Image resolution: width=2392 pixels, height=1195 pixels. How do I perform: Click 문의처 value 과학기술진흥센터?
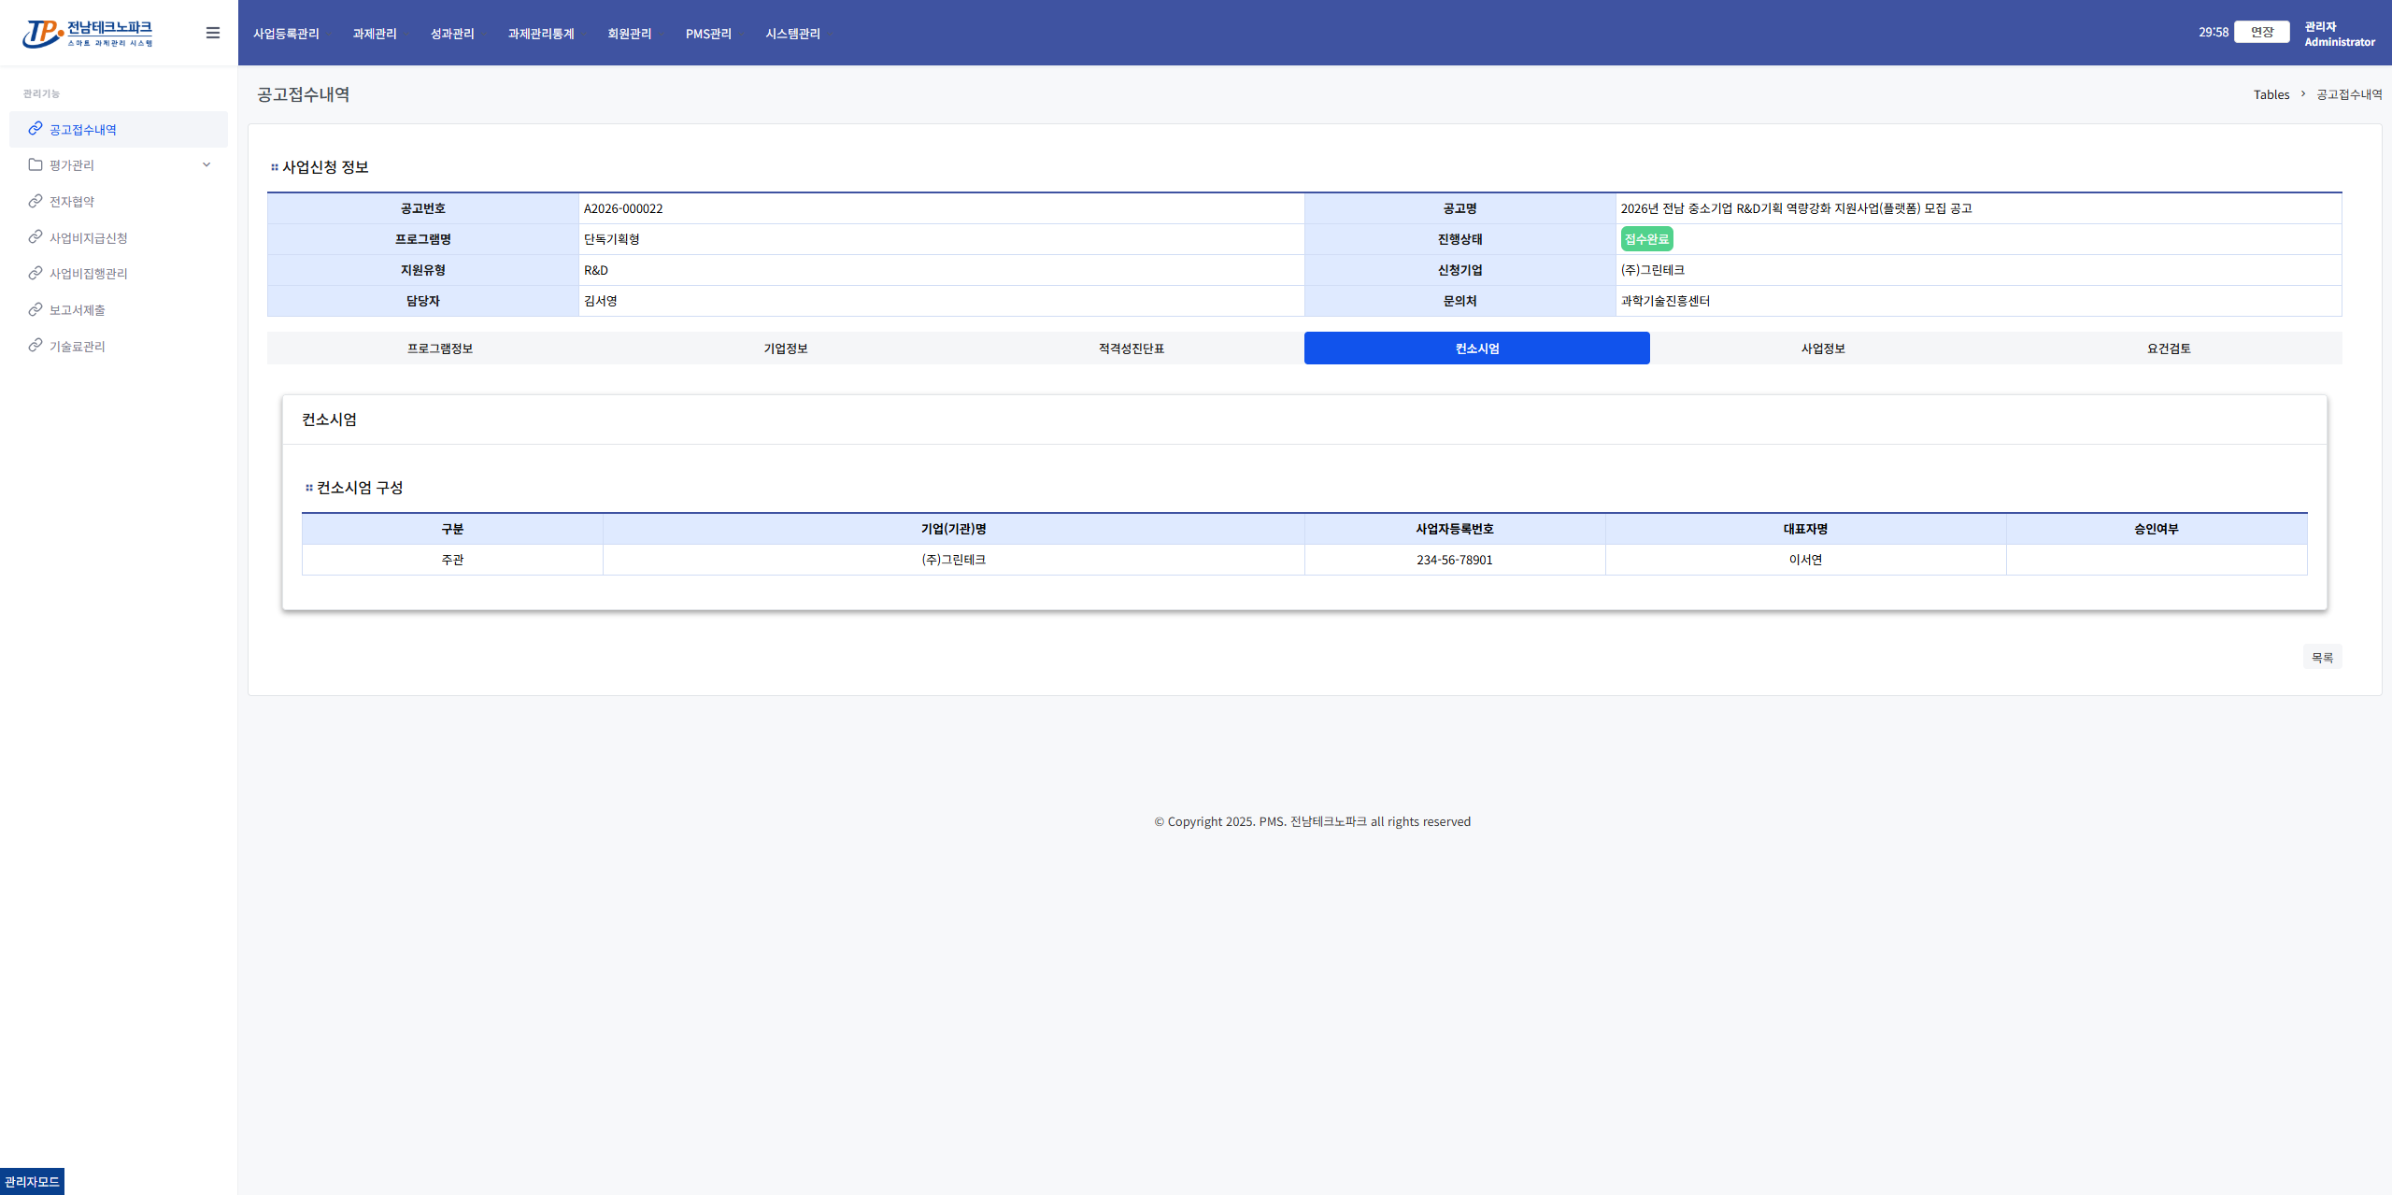(1665, 301)
